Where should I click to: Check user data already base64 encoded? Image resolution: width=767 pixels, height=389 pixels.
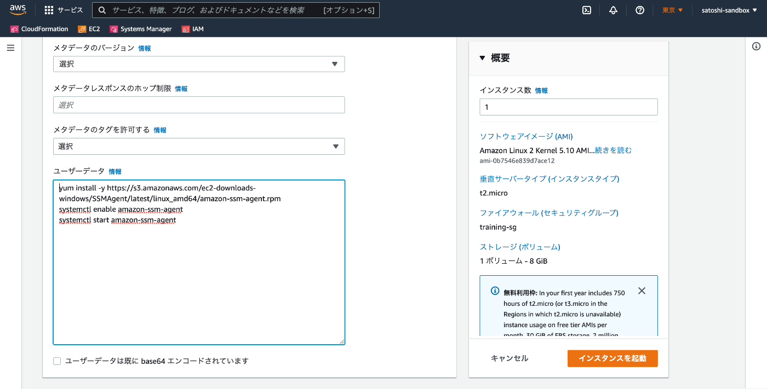[57, 361]
